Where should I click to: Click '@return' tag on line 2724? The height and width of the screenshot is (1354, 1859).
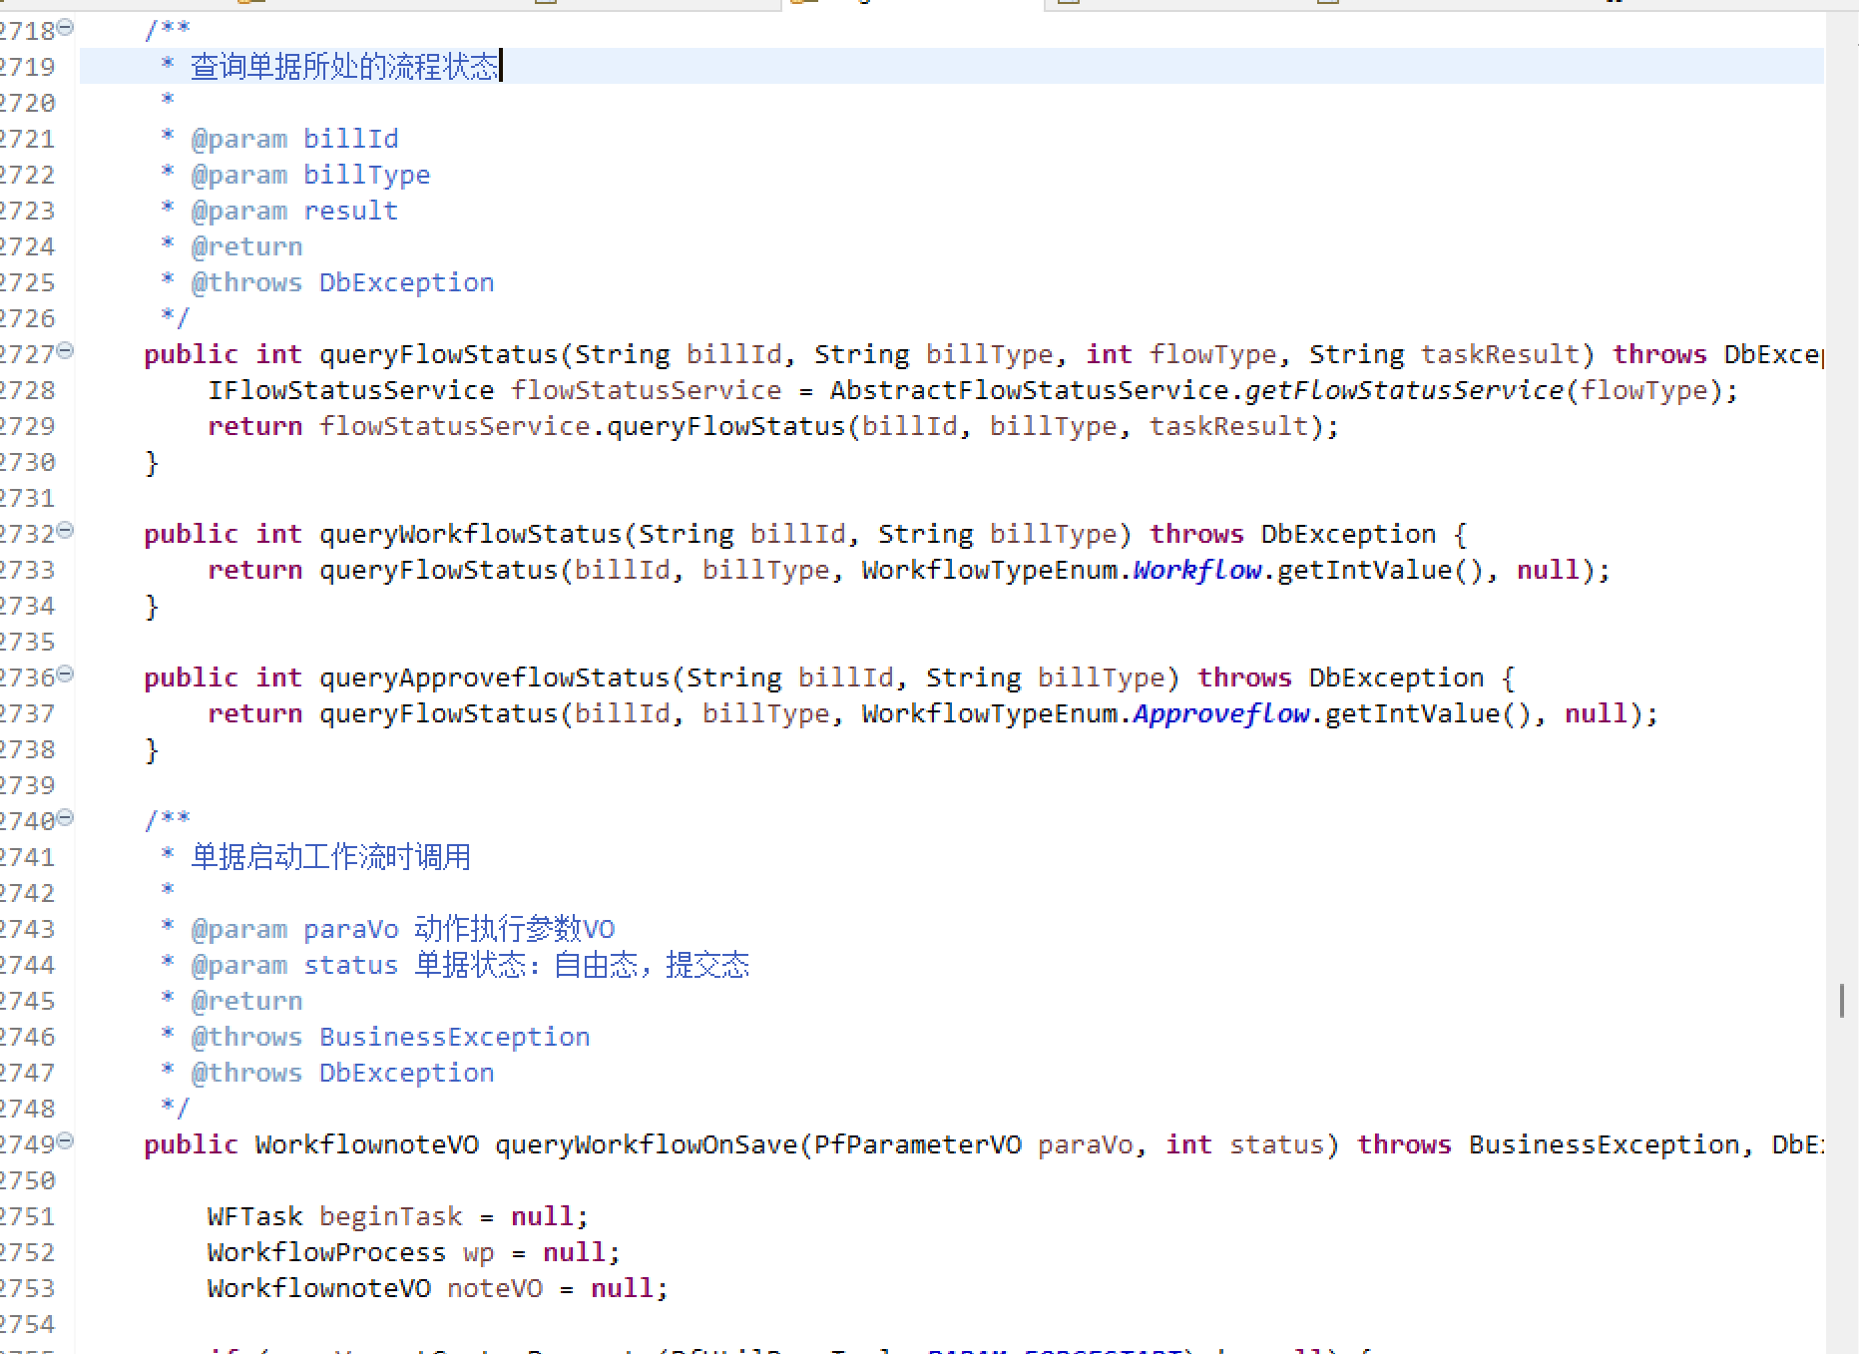246,246
